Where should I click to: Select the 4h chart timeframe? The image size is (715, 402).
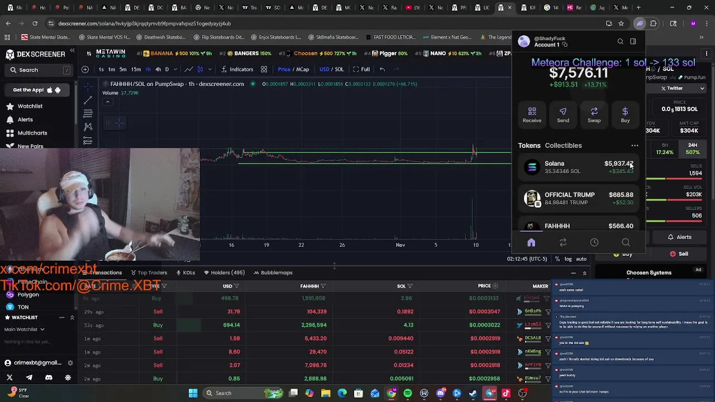pyautogui.click(x=158, y=69)
